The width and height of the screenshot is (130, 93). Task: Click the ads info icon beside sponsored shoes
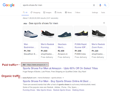[104, 23]
